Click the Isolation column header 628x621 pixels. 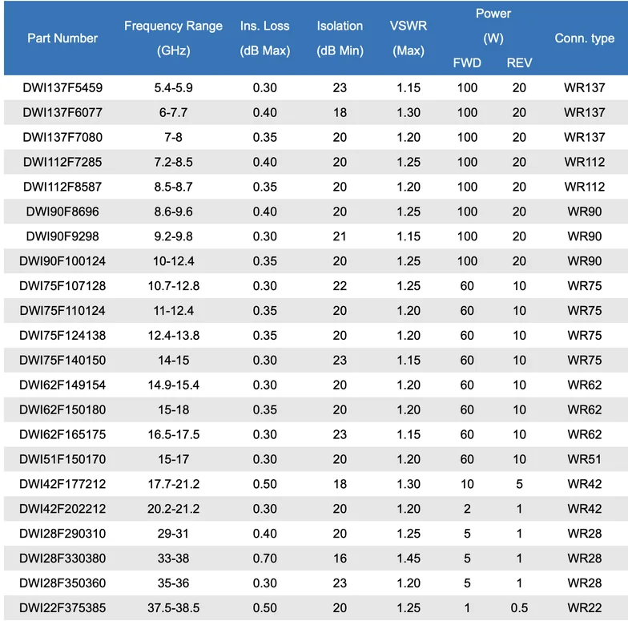340,38
